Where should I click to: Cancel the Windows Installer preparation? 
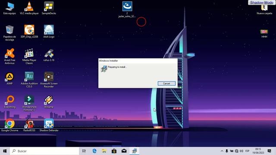pos(166,84)
